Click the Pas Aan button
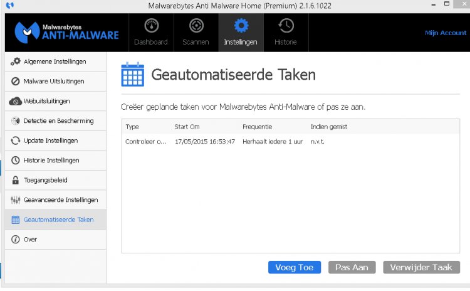470x291 pixels. tap(352, 267)
